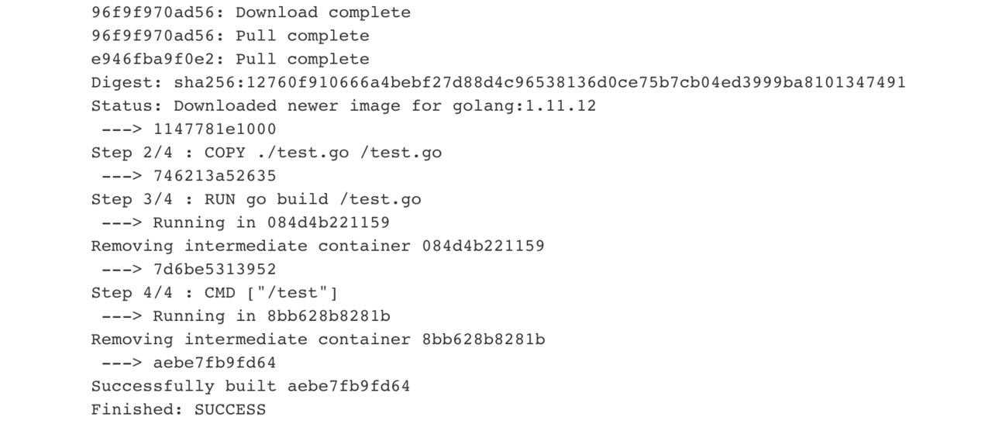992x434 pixels.
Task: Click the 'Finished: SUCCESS' line
Action: click(178, 409)
